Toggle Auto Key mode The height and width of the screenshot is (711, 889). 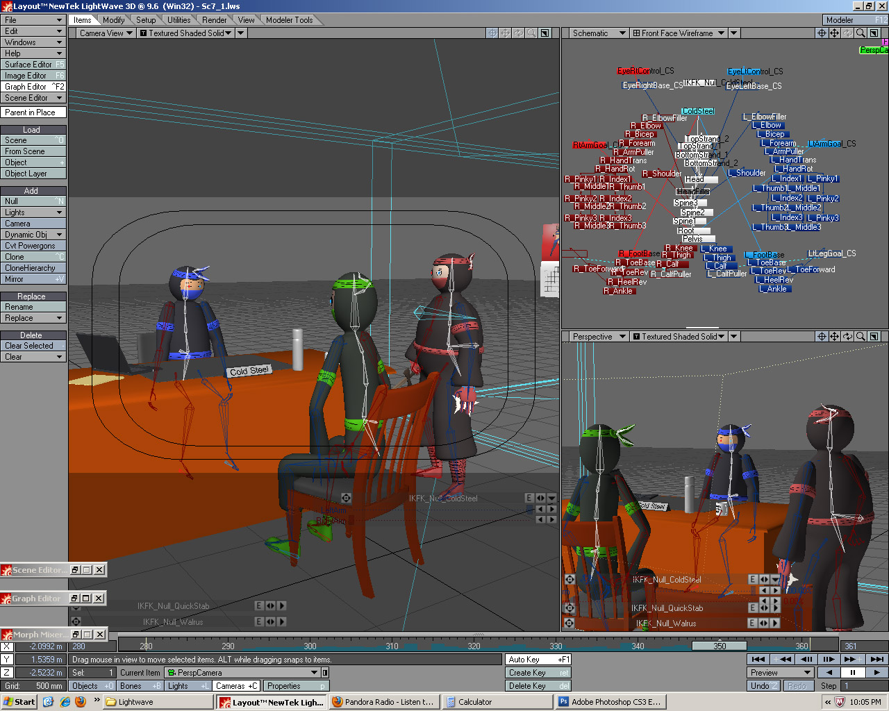coord(538,660)
